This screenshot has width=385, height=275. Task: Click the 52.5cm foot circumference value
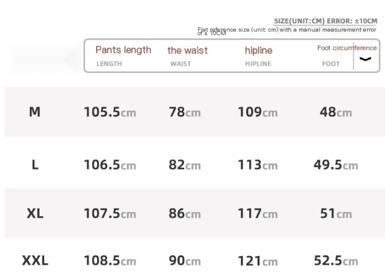click(x=336, y=261)
